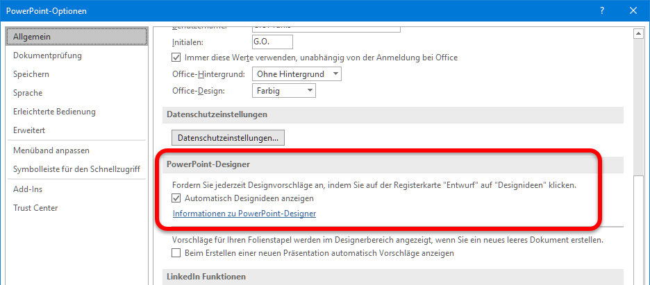Open Menüband anpassen page
The image size is (650, 285).
[x=51, y=150]
